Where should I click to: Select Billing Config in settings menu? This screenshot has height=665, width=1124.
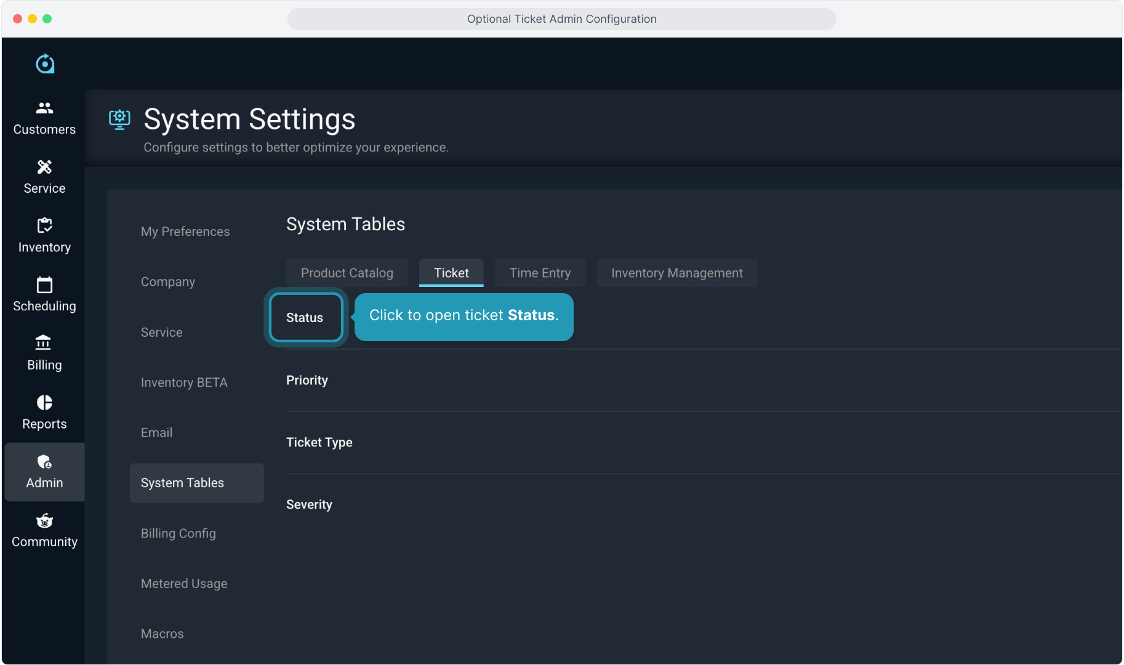(x=179, y=533)
